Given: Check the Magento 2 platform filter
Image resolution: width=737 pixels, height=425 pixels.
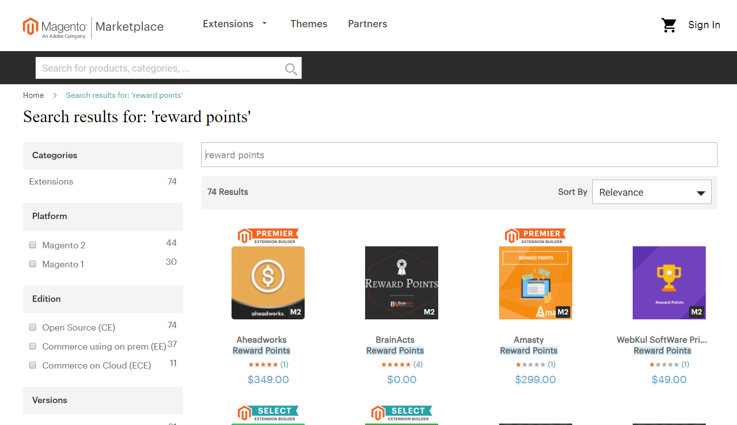Looking at the screenshot, I should coord(33,245).
